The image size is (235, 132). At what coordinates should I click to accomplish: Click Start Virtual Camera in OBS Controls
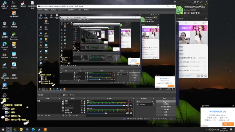pos(166,107)
